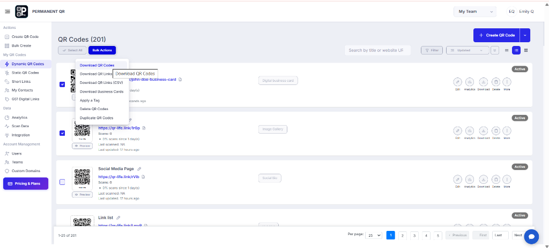Open the Filter button

pyautogui.click(x=432, y=50)
